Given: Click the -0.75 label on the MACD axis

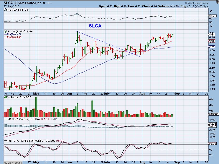Looking at the screenshot, I should pyautogui.click(x=212, y=137).
